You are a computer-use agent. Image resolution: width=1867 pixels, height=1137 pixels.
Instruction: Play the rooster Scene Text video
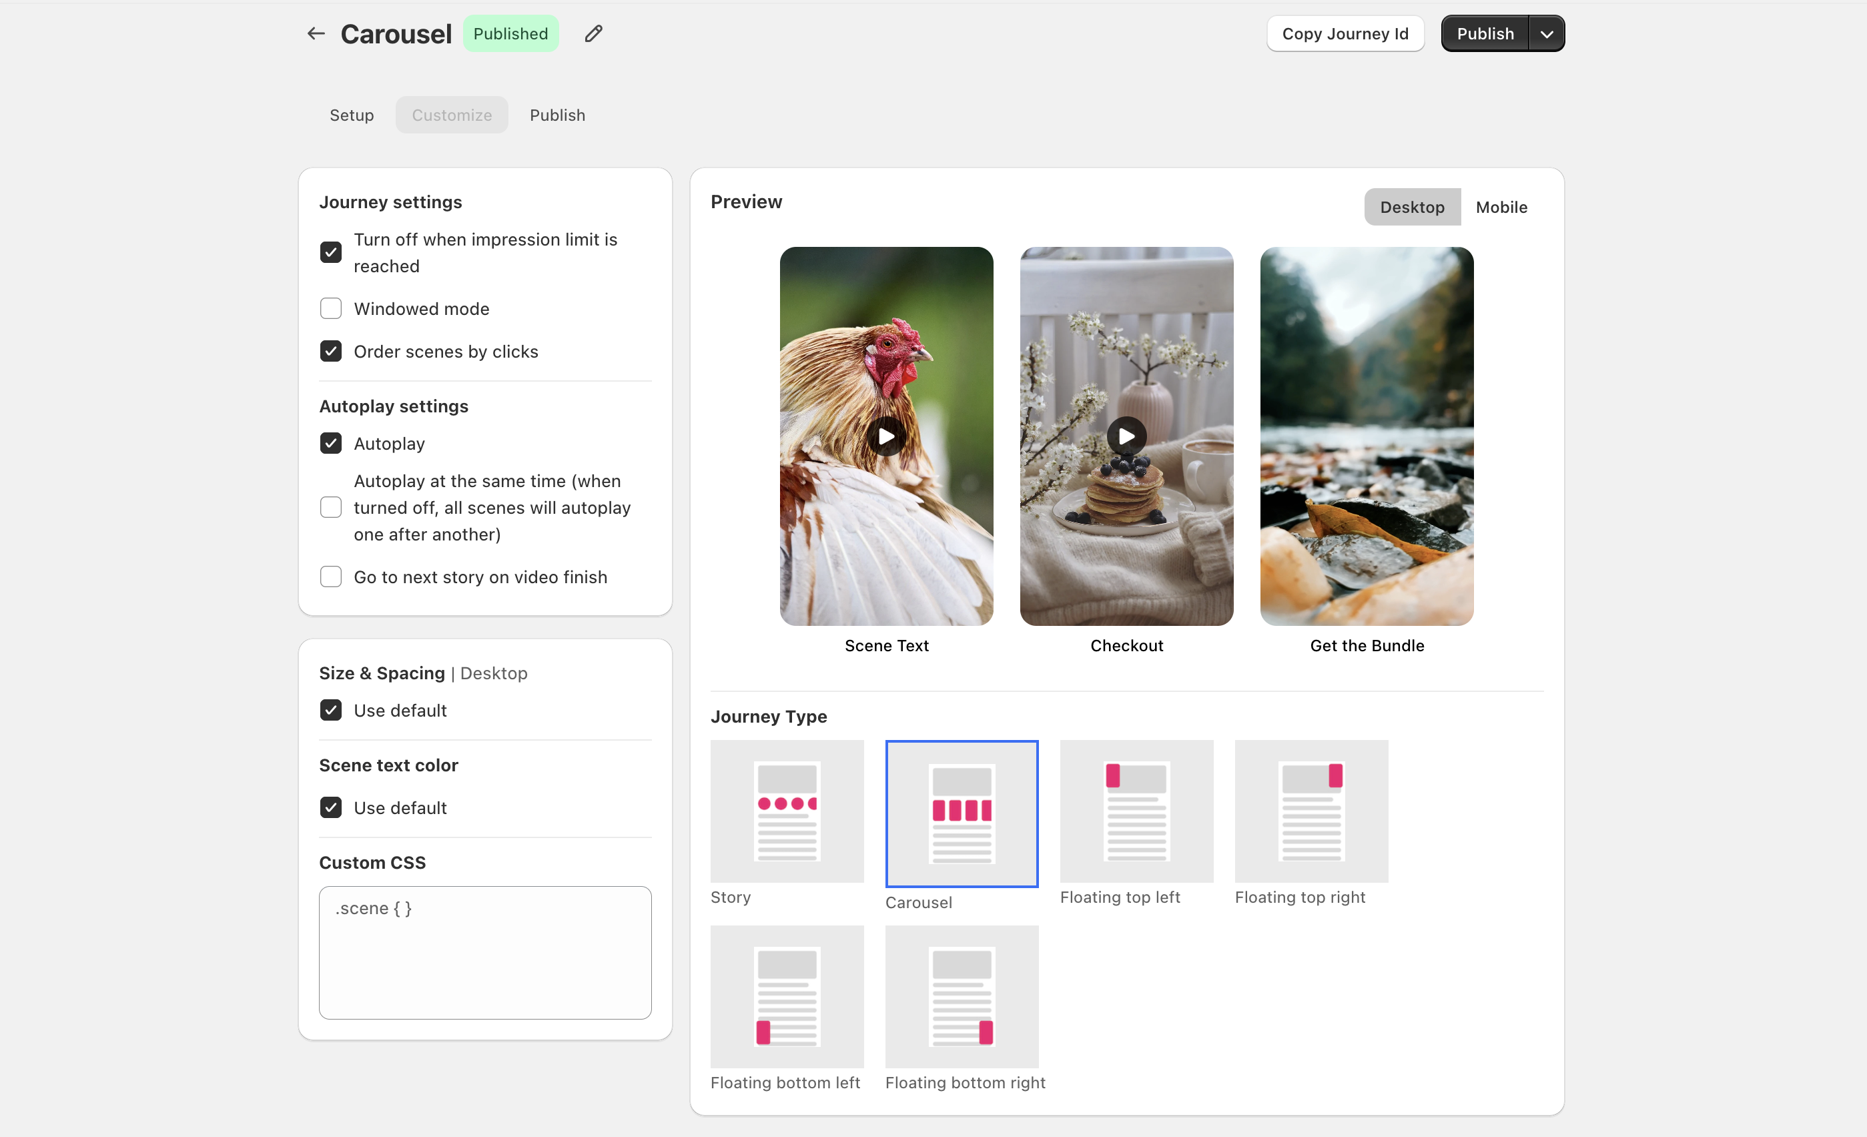click(885, 436)
